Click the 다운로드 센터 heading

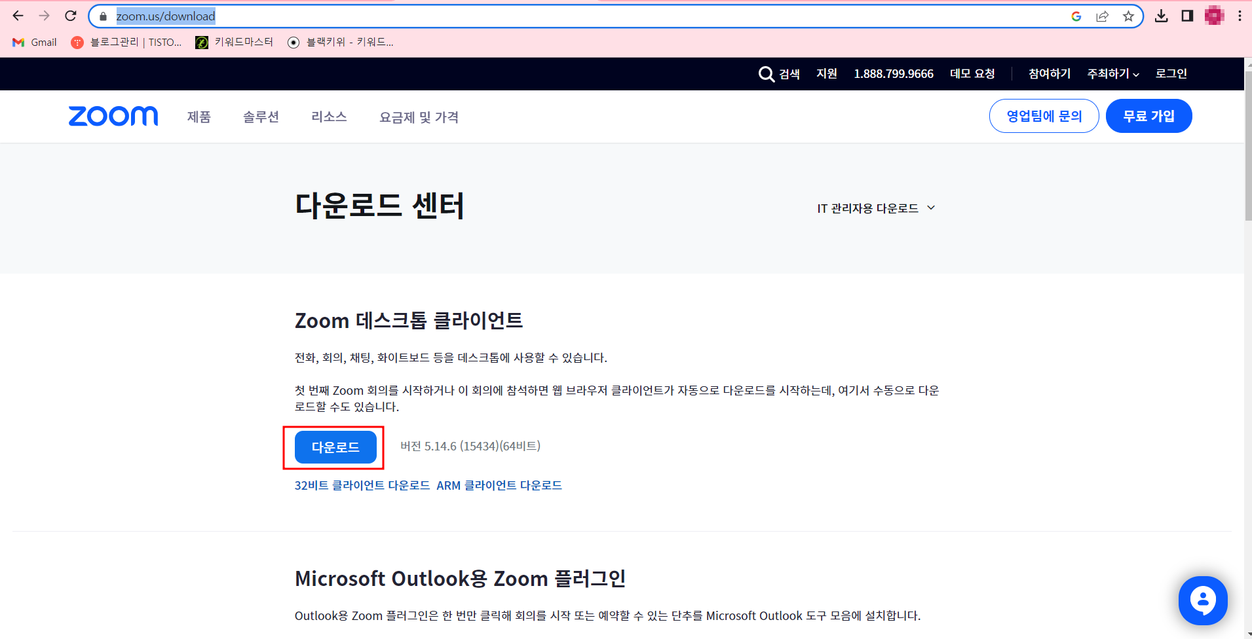379,206
